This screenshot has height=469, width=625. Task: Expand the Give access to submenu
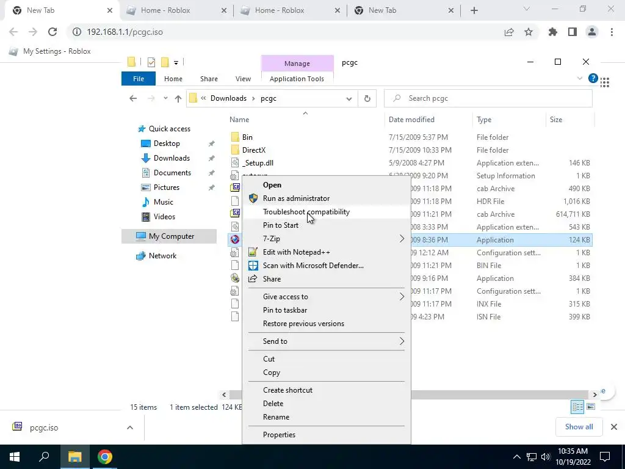[x=402, y=296]
